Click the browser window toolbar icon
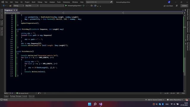This screenshot has width=190, height=107. [92, 6]
